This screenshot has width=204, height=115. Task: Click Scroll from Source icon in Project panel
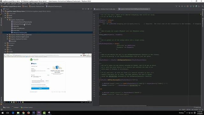point(83,9)
